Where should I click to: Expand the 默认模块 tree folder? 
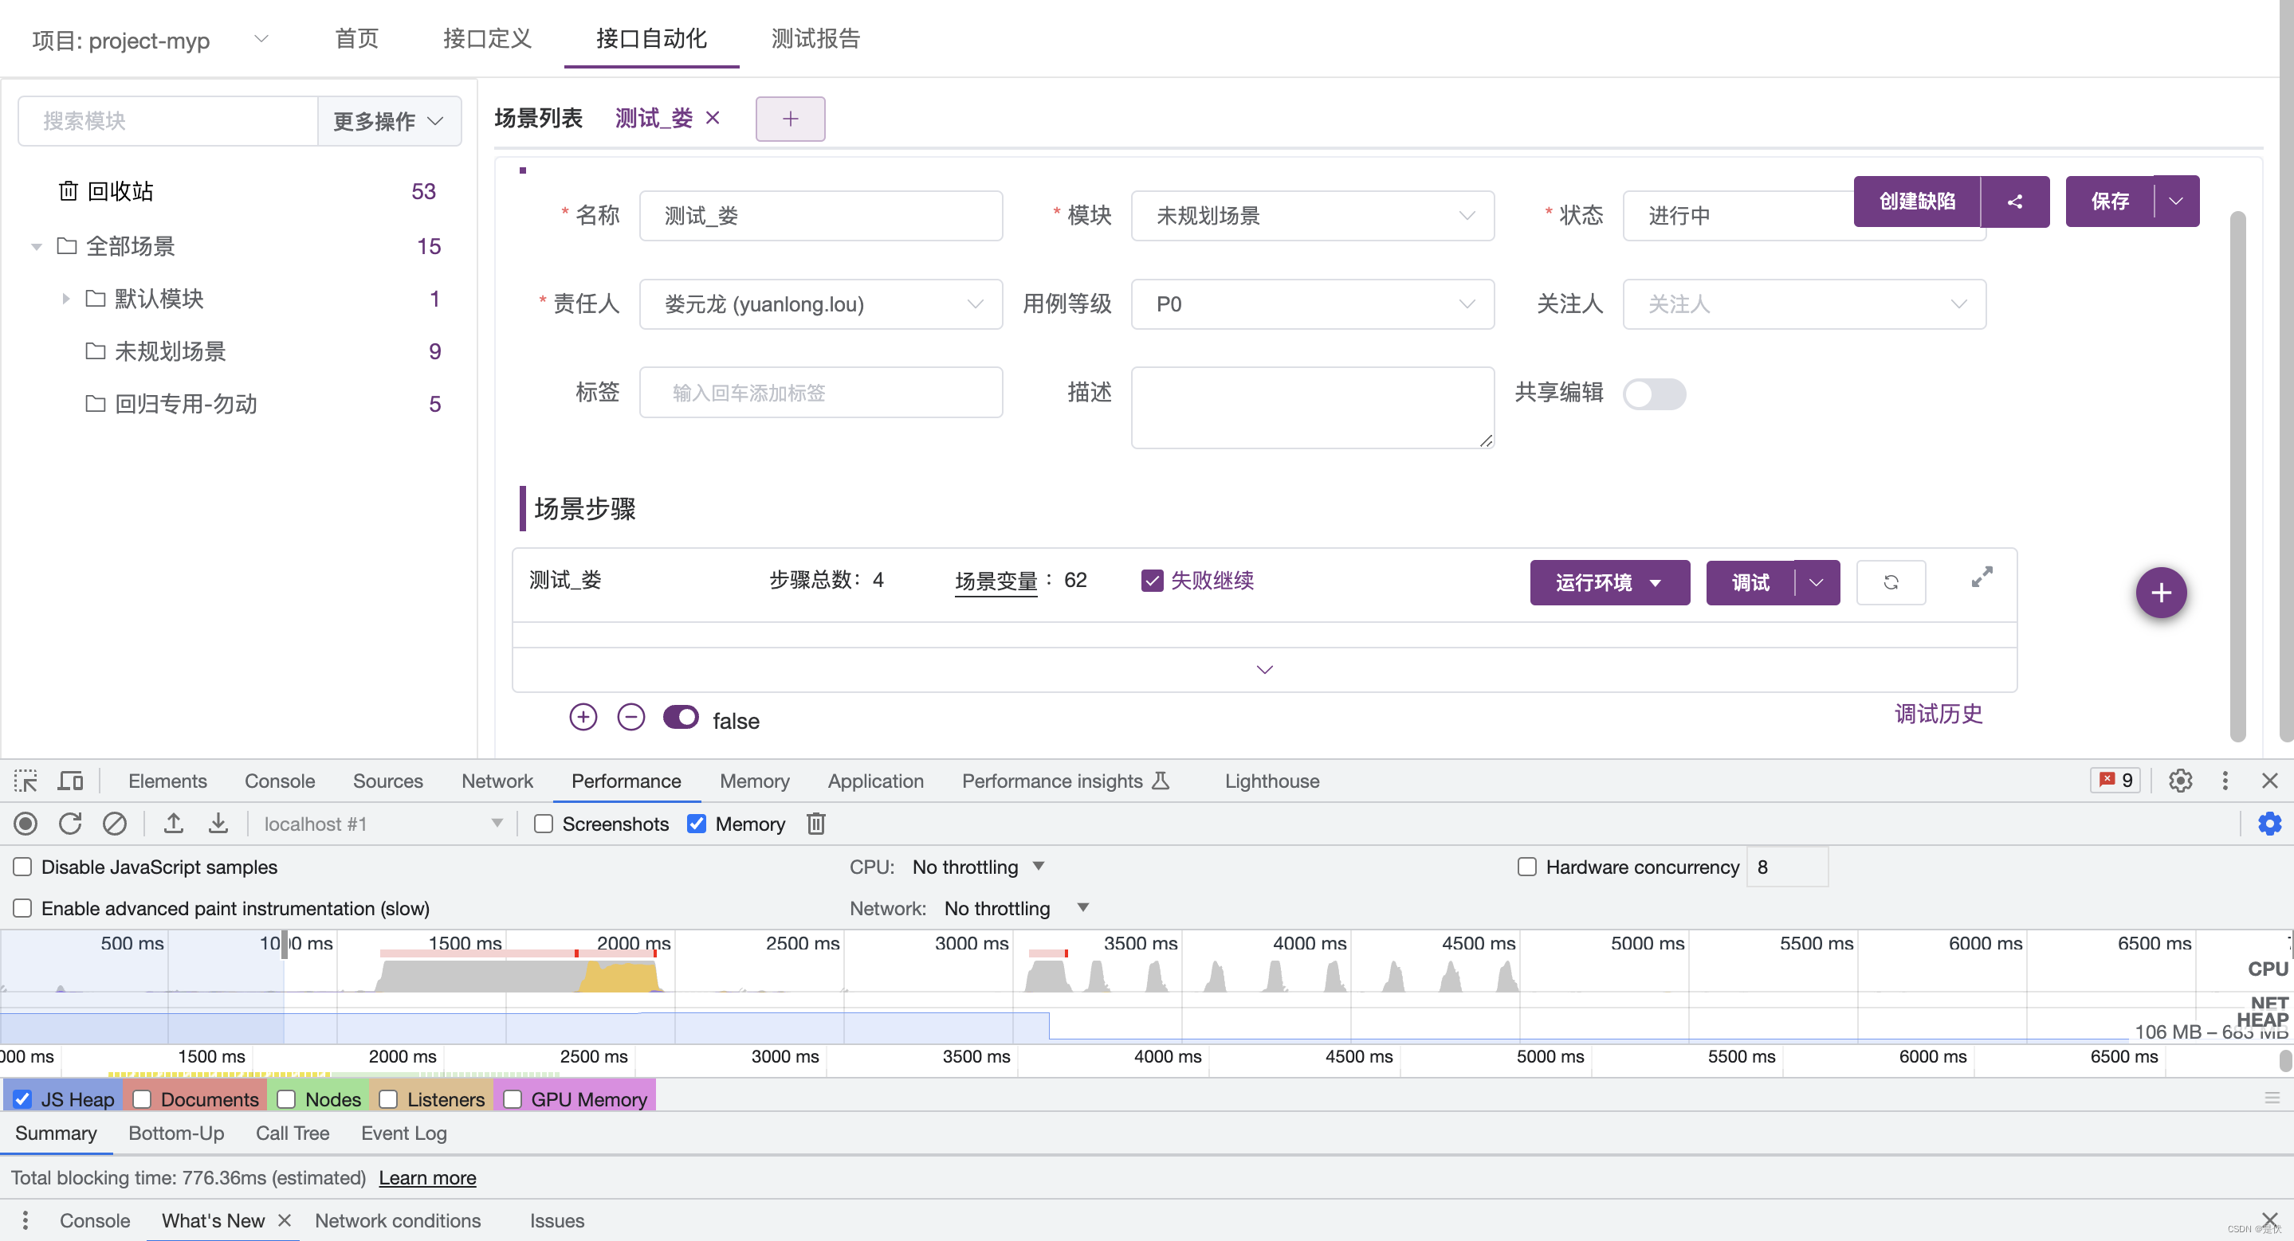[66, 299]
